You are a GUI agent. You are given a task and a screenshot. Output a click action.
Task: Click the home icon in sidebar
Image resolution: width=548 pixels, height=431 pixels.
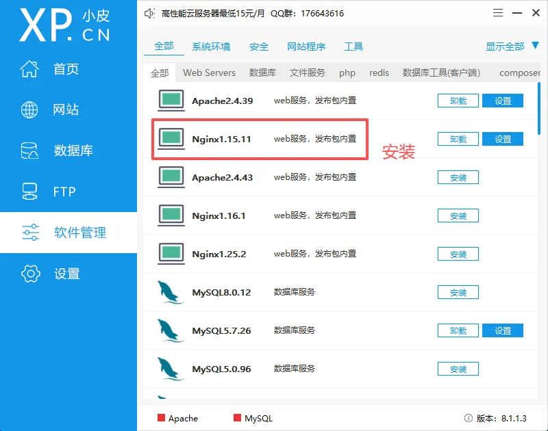pyautogui.click(x=29, y=68)
